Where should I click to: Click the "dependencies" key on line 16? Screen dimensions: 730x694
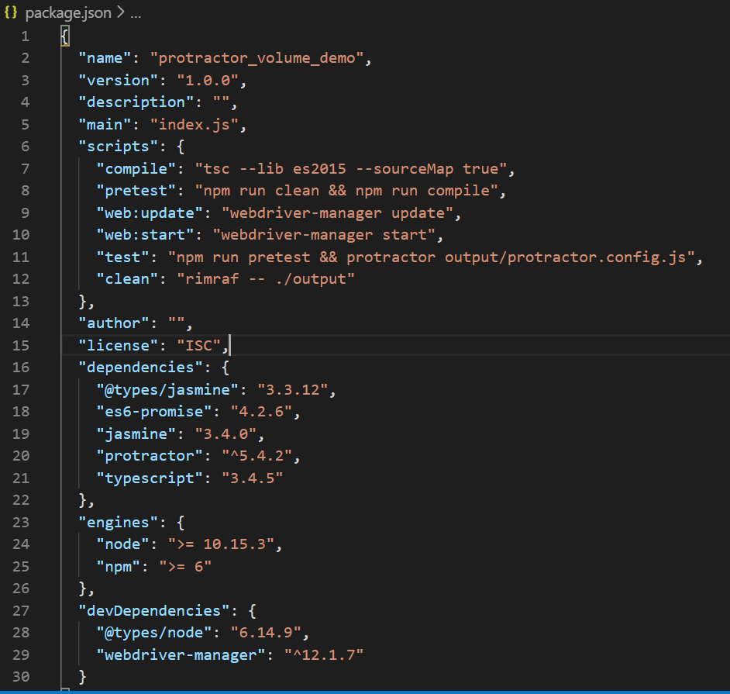[x=139, y=367]
